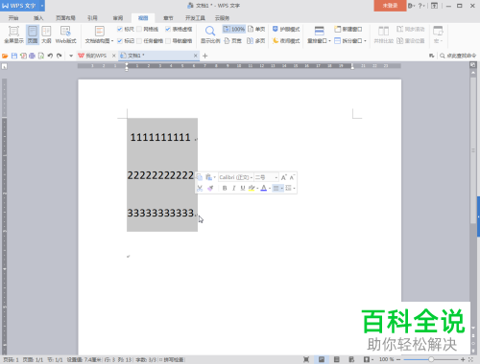The image size is (480, 364).
Task: Increase font size in mini toolbar
Action: pos(283,177)
